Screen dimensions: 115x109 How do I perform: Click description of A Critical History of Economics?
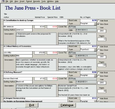[36, 64]
